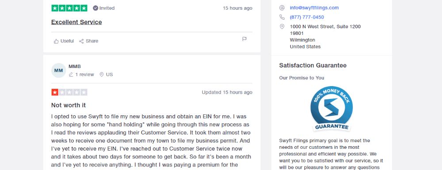Screen dimensions: 442x170
Task: Click the Invited verified checkmark icon
Action: click(x=95, y=8)
